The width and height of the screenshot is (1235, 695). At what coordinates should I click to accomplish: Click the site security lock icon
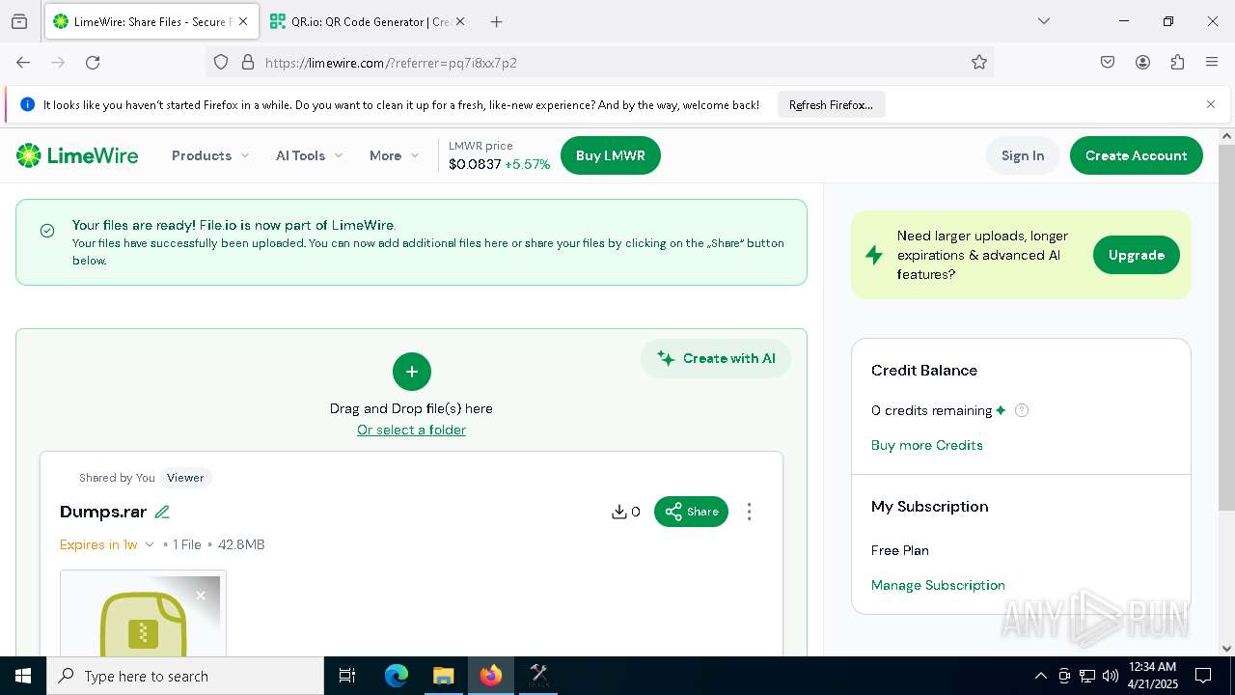coord(248,63)
